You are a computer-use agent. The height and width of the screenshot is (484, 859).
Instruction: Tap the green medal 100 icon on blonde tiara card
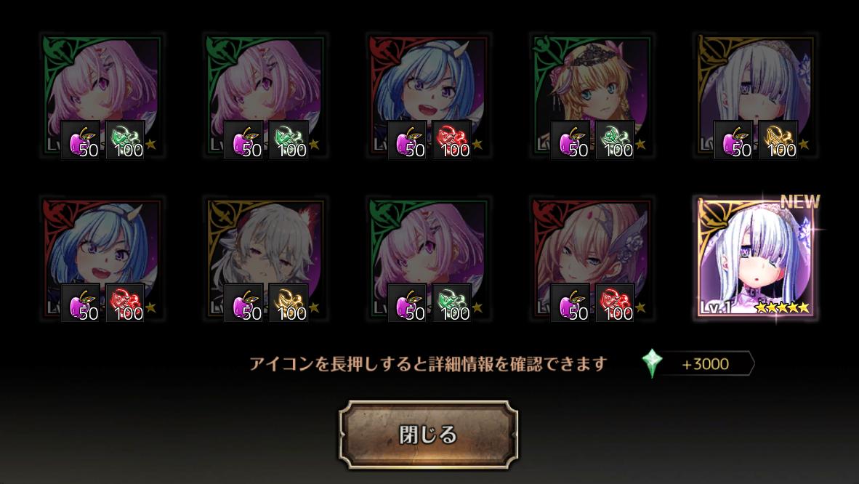[616, 140]
